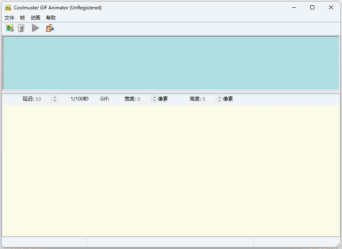
Task: Increase 延迟 using the up stepper arrow
Action: click(x=55, y=97)
